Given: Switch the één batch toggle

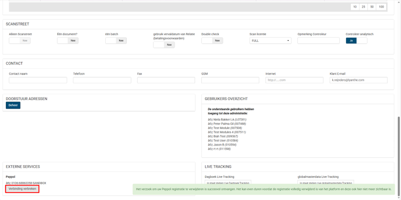Looking at the screenshot, I should tap(116, 41).
